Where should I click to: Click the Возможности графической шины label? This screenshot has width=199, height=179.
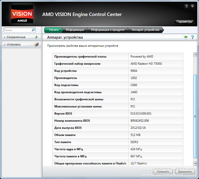[x=79, y=99]
